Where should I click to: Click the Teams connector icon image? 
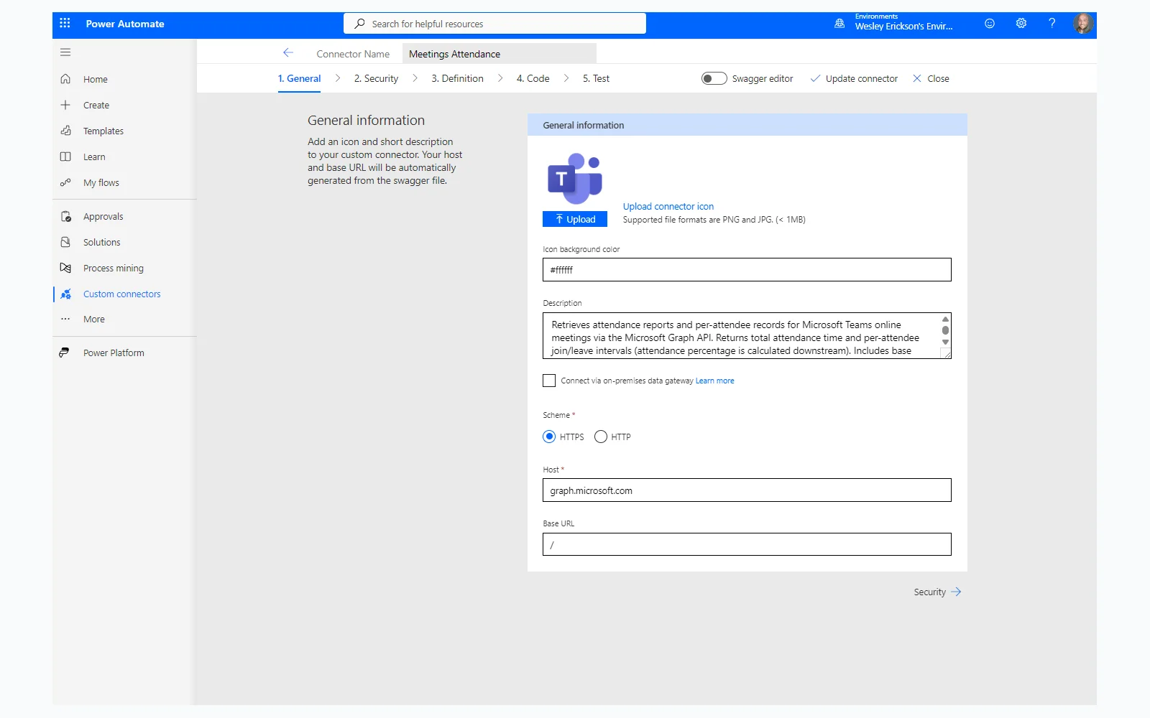click(574, 178)
